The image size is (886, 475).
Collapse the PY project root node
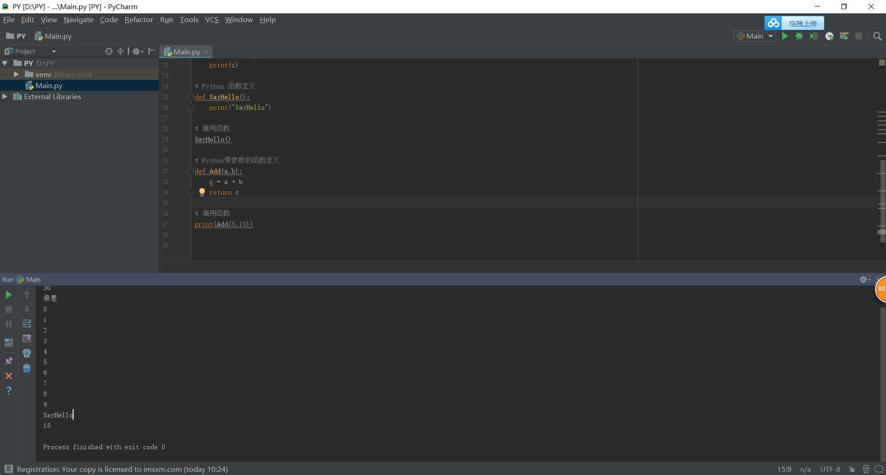click(x=5, y=63)
